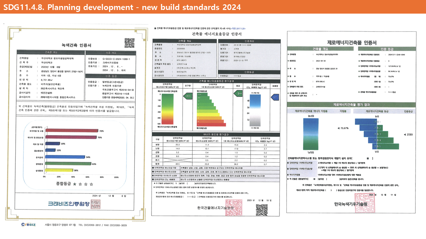Click the QR code at the bottom of the energy efficiency certificate
The height and width of the screenshot is (239, 426).
pyautogui.click(x=262, y=210)
